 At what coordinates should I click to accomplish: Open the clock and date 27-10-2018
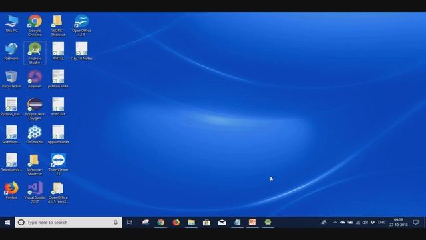click(399, 222)
